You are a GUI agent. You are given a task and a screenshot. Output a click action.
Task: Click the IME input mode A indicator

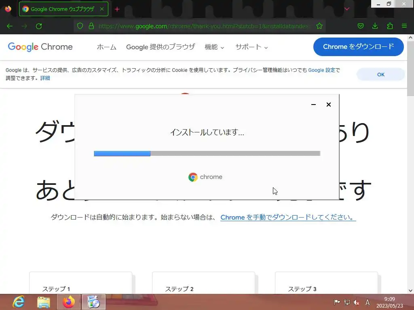pyautogui.click(x=367, y=302)
